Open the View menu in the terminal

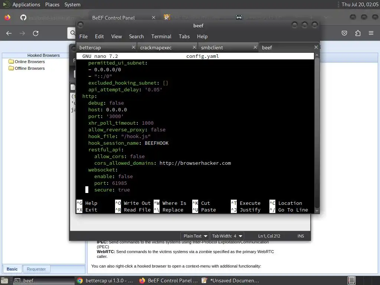point(116,36)
